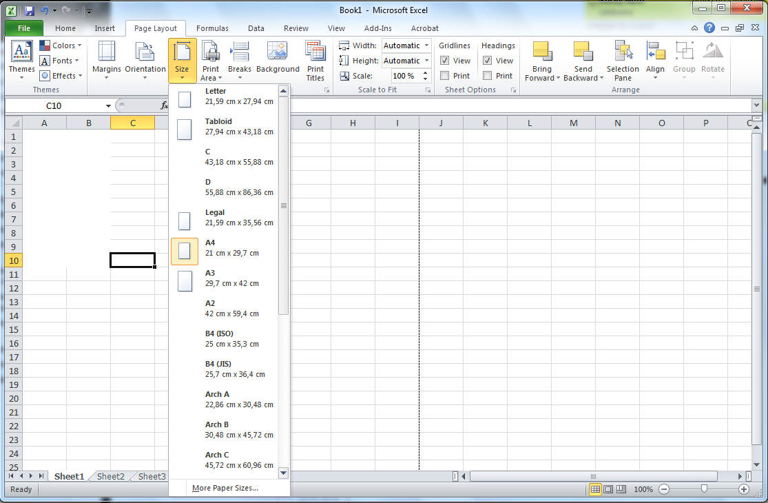Image resolution: width=768 pixels, height=503 pixels.
Task: Choose B4 (ISO) paper size
Action: pos(224,340)
